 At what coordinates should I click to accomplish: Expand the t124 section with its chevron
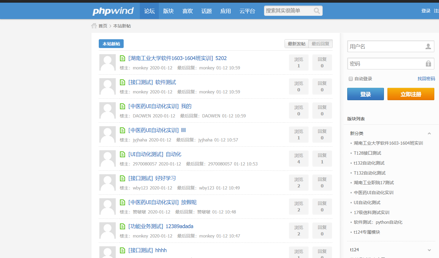click(430, 250)
